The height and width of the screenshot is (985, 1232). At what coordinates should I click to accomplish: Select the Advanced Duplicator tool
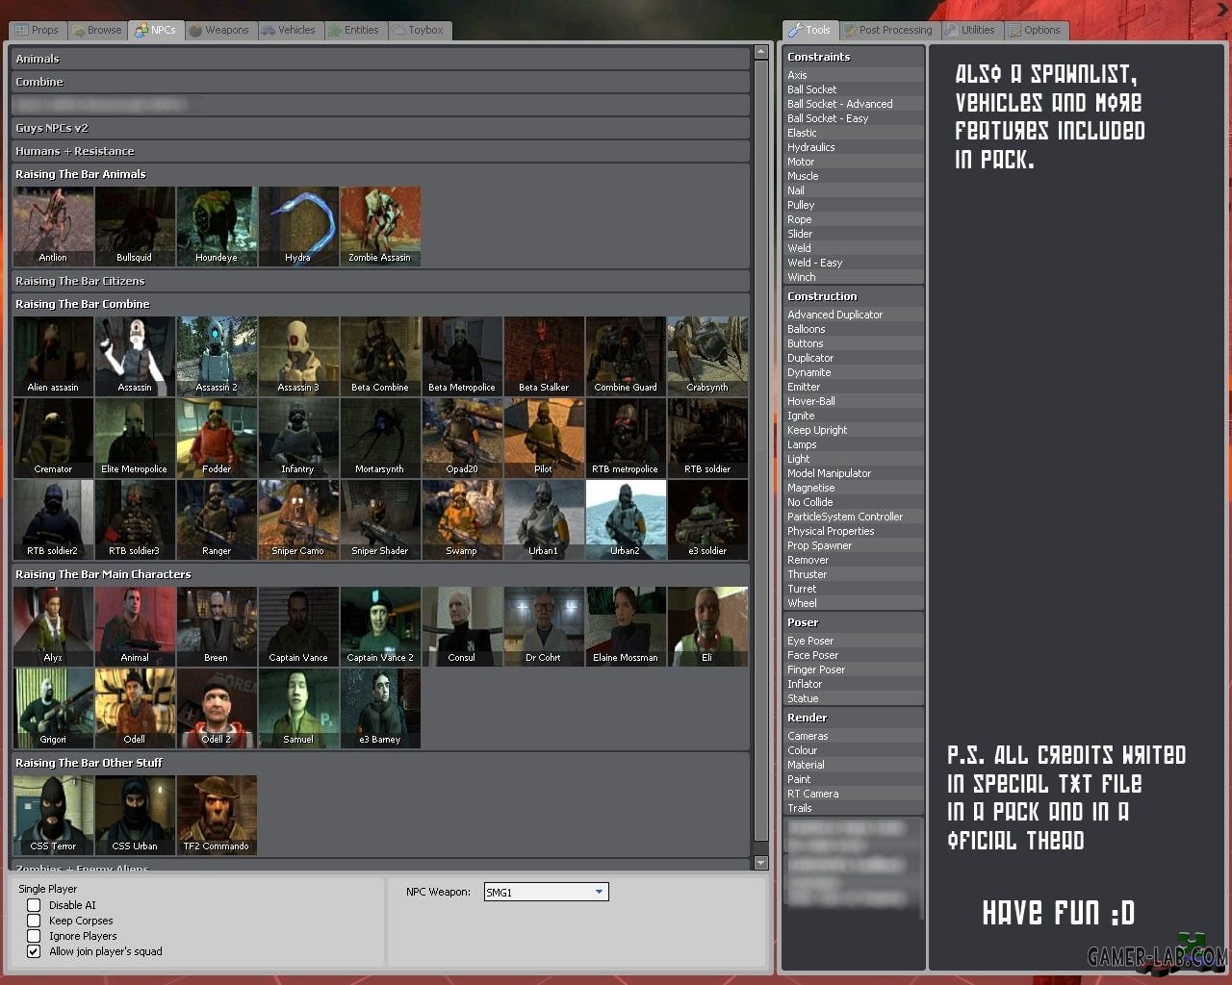[x=853, y=315]
